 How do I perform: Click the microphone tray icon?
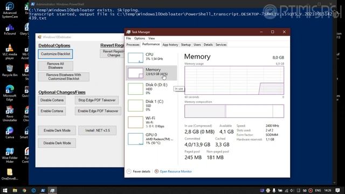point(274,190)
